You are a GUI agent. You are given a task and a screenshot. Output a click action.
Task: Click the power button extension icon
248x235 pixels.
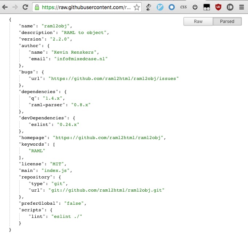coord(195,7)
